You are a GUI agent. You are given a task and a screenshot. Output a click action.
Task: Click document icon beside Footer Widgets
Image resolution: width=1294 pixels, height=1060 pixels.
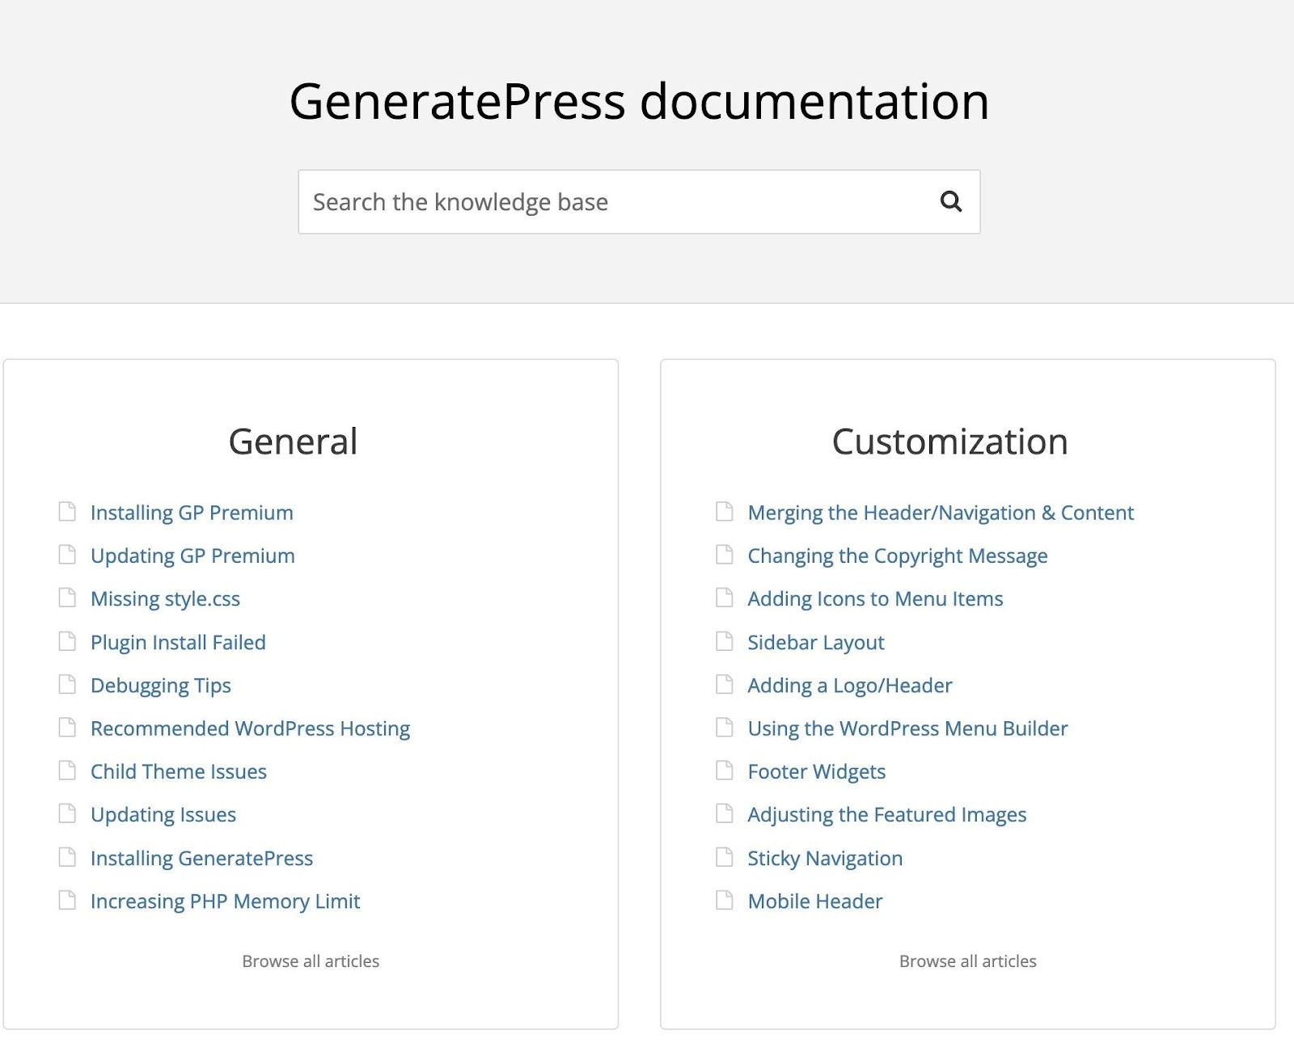[725, 771]
